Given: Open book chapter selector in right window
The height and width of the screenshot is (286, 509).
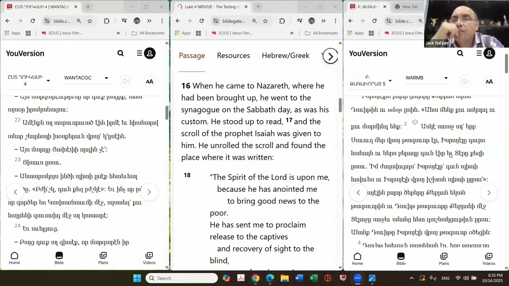Looking at the screenshot, I should 371,80.
